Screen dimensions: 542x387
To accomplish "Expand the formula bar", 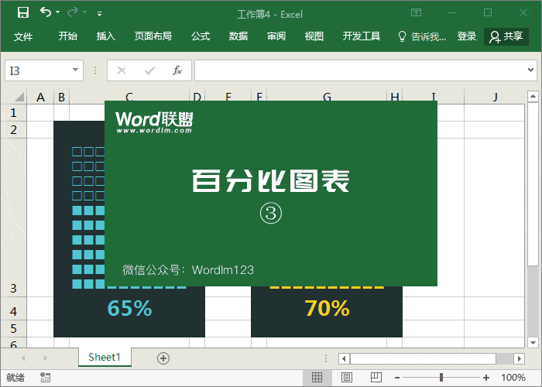I will 531,70.
